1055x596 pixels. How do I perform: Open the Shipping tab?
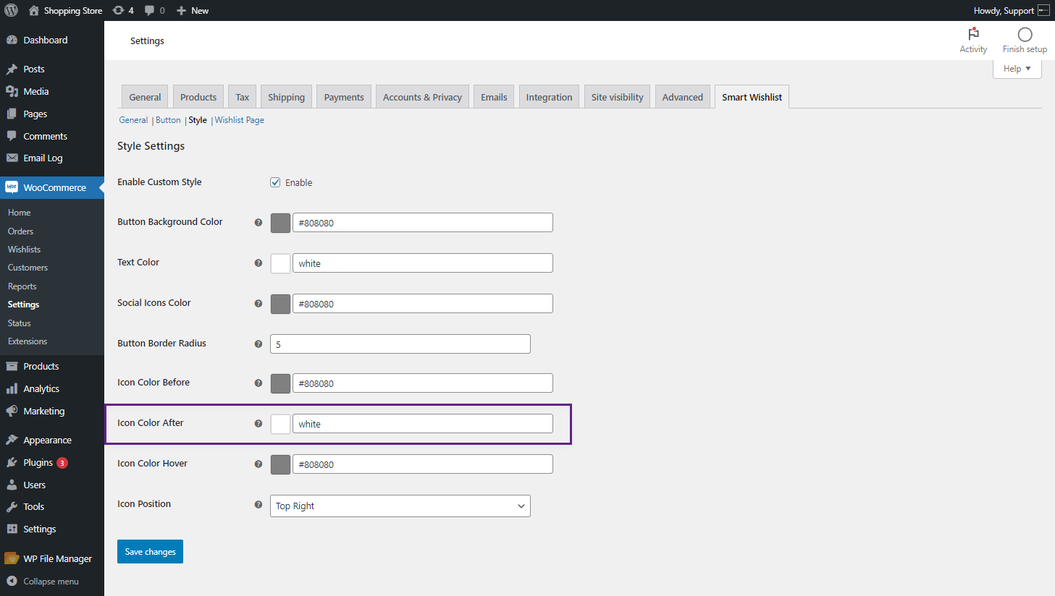(286, 97)
